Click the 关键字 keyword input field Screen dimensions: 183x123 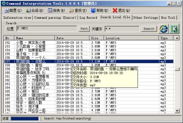(x=122, y=29)
